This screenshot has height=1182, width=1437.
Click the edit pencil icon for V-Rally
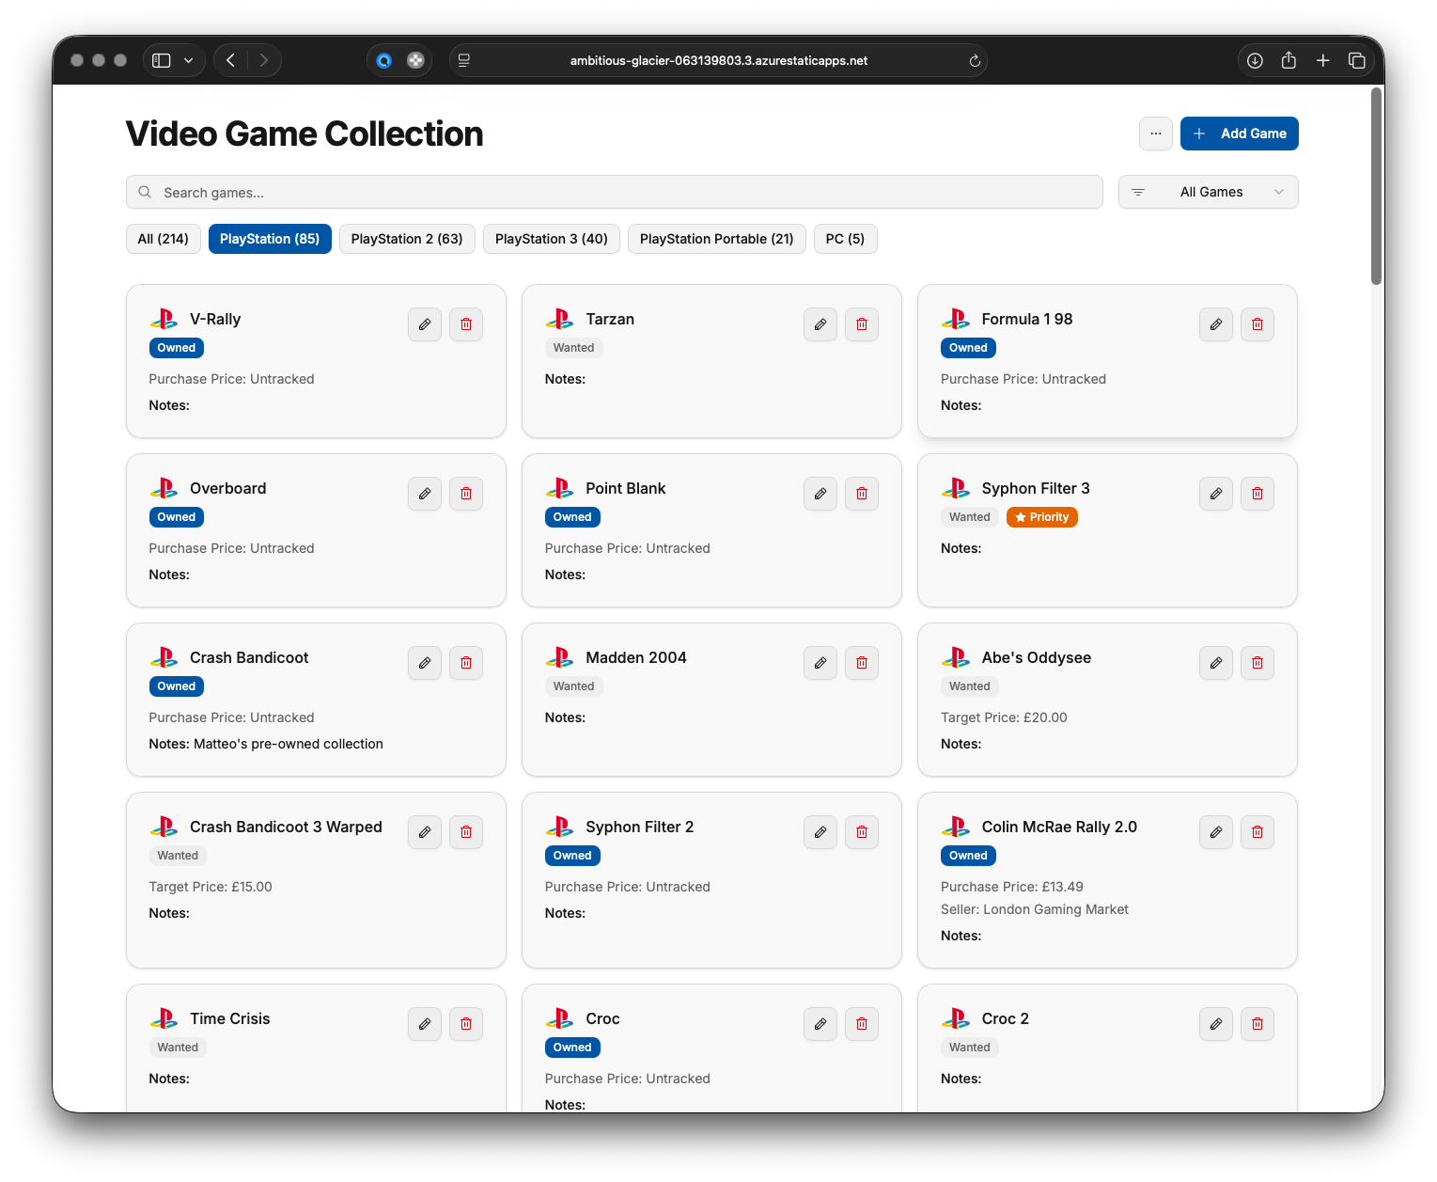point(425,324)
